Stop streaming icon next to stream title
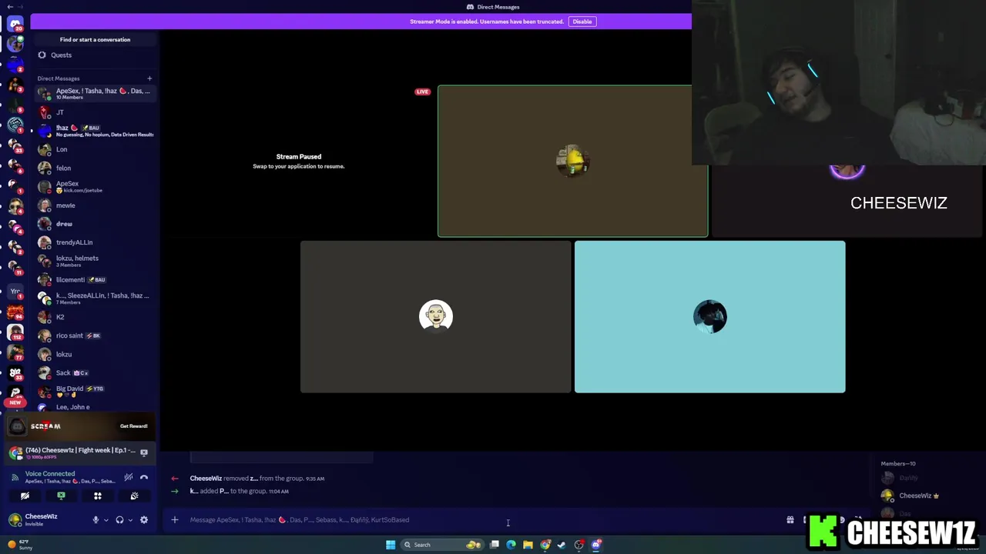This screenshot has width=986, height=554. coord(144,452)
